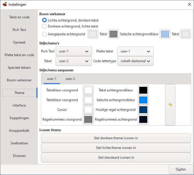The width and height of the screenshot is (194, 175).
Task: Close dialog with the Sluiten button
Action: tap(181, 169)
